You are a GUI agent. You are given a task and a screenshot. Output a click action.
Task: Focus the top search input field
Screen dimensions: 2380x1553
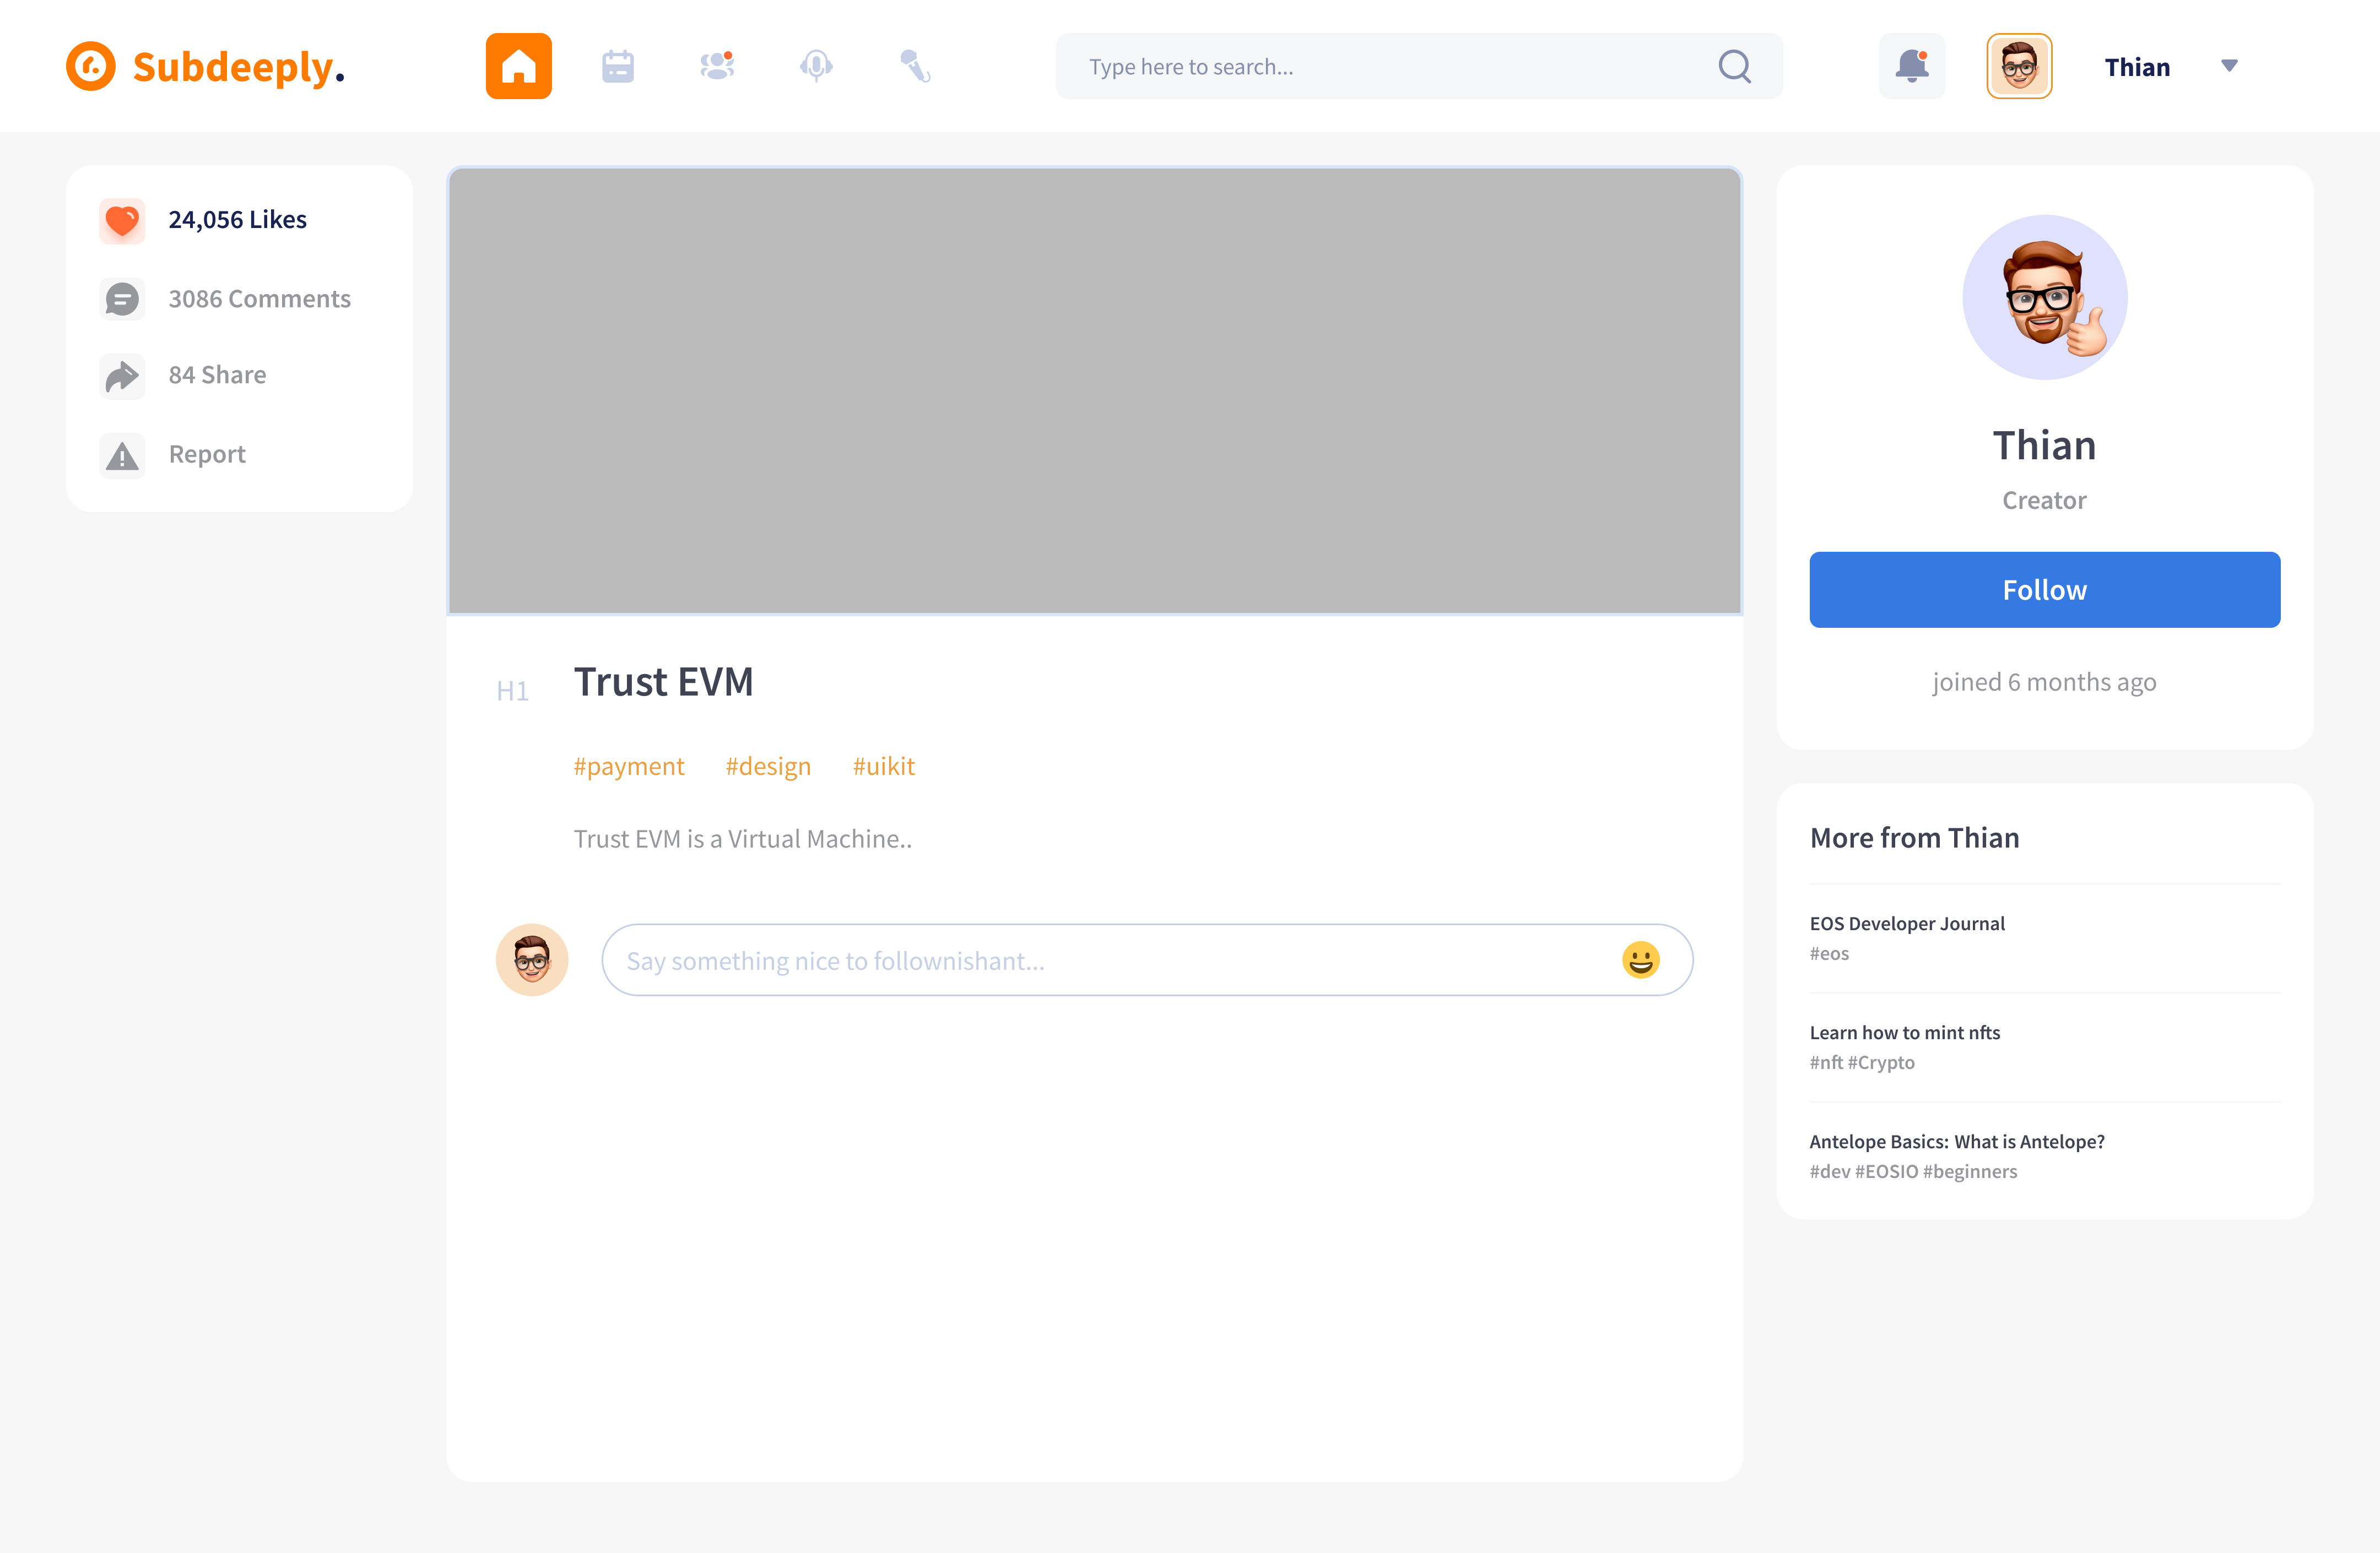point(1380,66)
